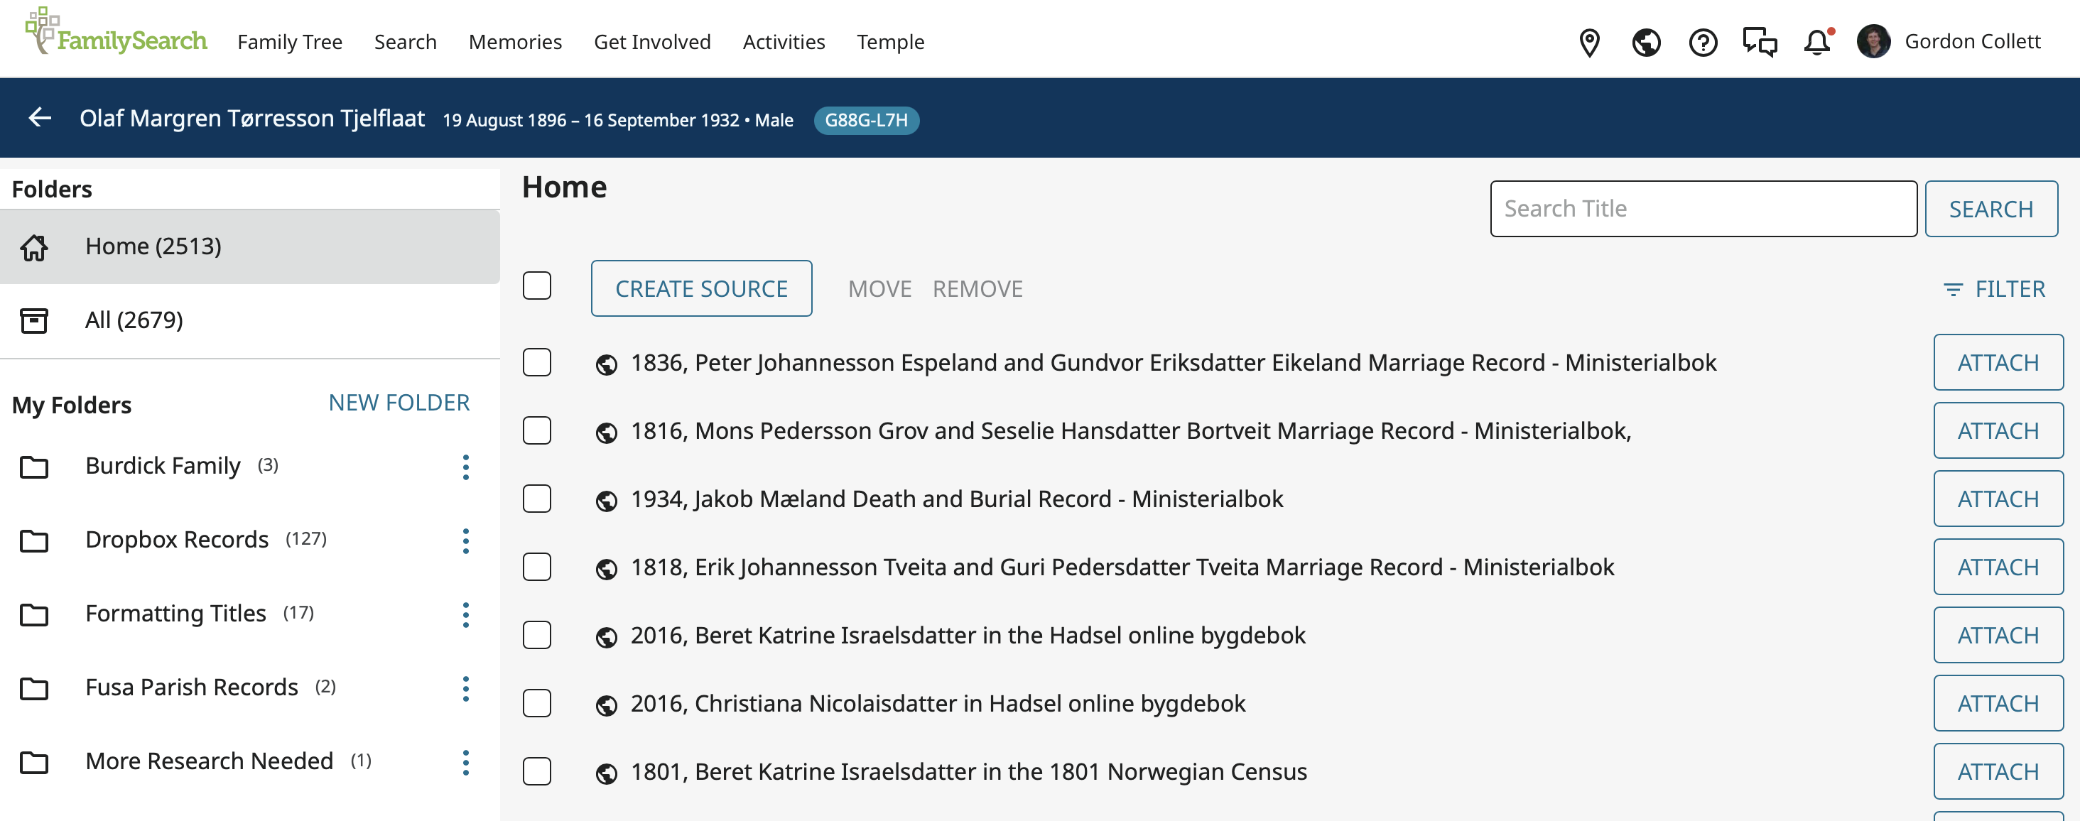This screenshot has height=821, width=2080.
Task: Click the Formatting Titles folder icon
Action: click(34, 614)
